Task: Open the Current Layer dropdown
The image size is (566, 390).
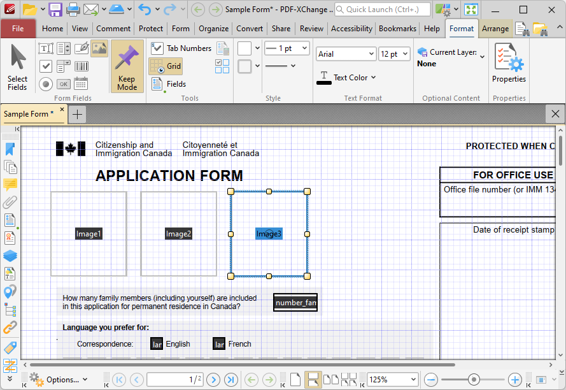Action: 482,57
